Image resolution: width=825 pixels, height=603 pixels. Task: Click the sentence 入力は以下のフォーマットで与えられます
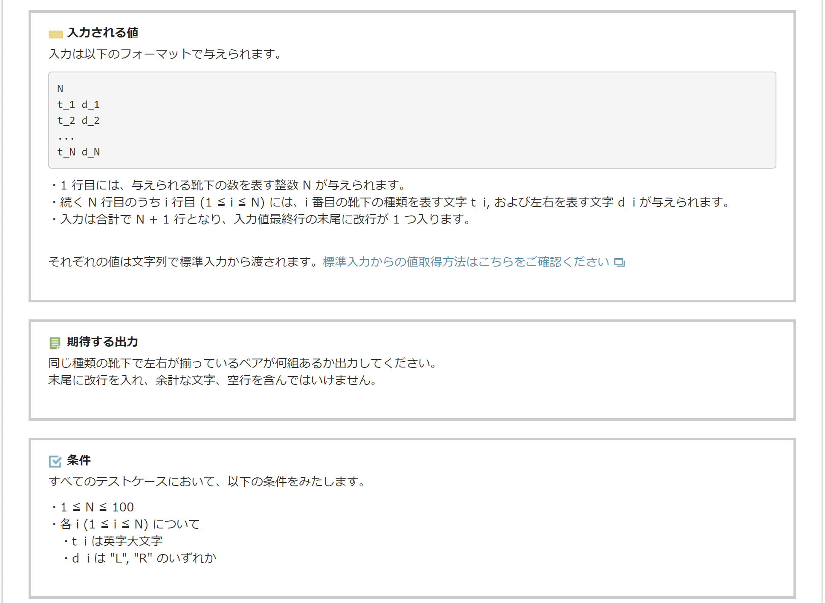pyautogui.click(x=165, y=54)
